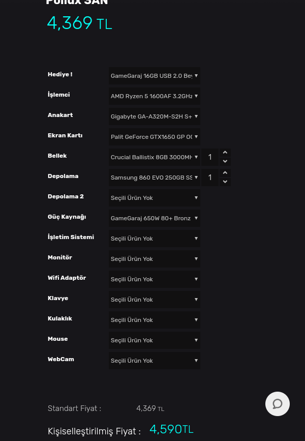The height and width of the screenshot is (441, 305).
Task: Open the Bellek memory dropdown
Action: click(154, 157)
